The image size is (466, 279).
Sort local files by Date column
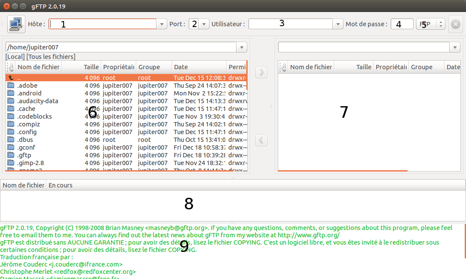pyautogui.click(x=199, y=67)
